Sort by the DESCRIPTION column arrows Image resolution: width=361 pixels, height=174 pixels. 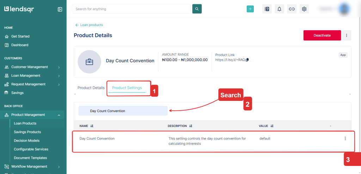pos(191,126)
